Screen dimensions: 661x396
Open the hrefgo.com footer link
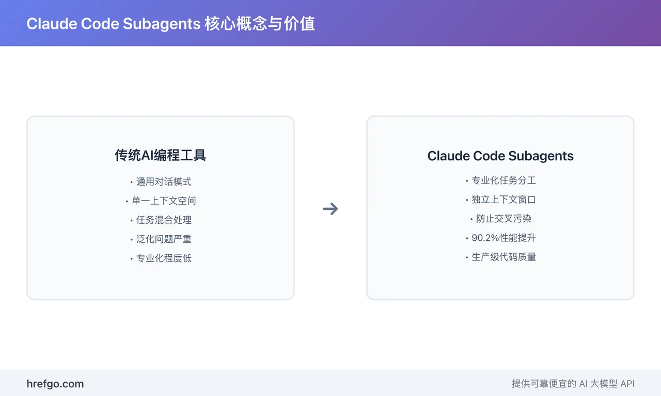(x=55, y=384)
